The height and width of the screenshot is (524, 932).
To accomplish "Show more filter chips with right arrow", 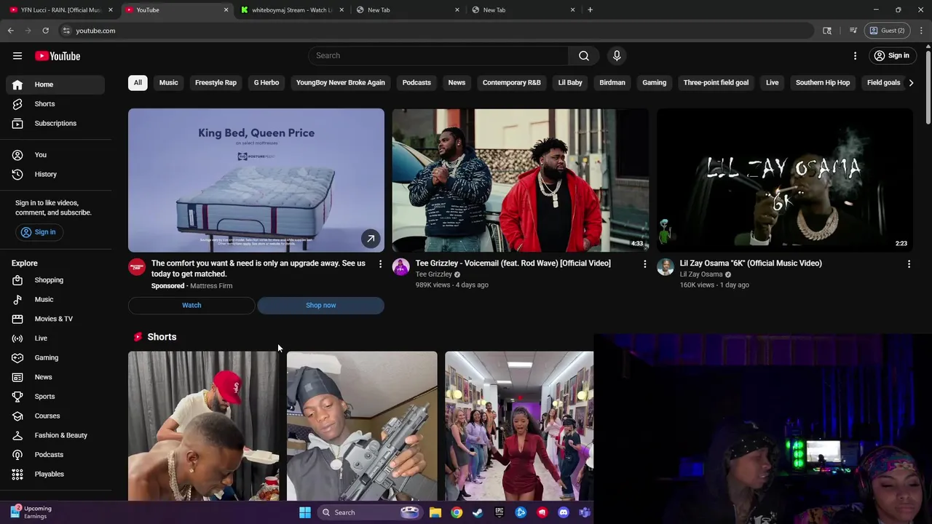I will (x=911, y=83).
